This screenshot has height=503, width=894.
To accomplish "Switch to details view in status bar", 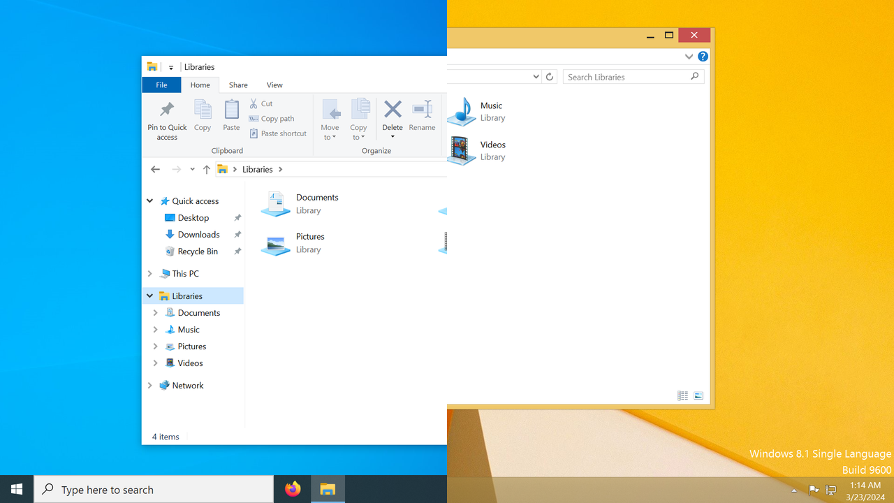I will (682, 395).
